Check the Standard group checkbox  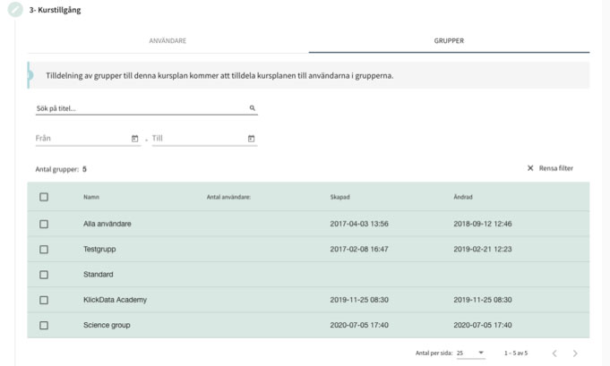44,275
